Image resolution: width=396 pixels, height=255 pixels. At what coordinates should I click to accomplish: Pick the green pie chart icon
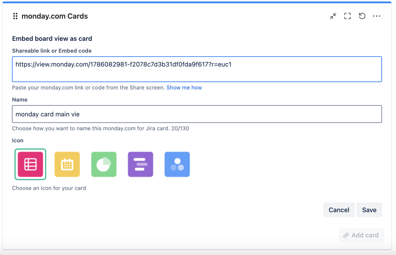pyautogui.click(x=104, y=164)
